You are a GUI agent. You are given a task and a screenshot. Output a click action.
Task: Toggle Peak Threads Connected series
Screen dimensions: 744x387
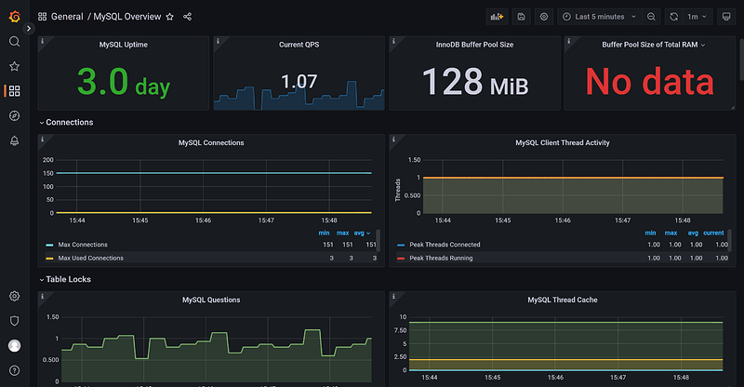click(x=445, y=245)
